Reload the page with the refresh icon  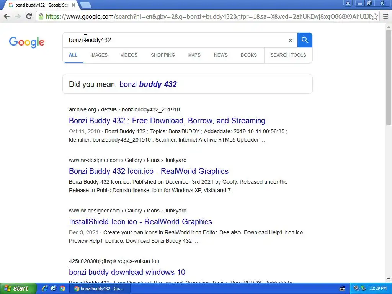click(x=29, y=16)
